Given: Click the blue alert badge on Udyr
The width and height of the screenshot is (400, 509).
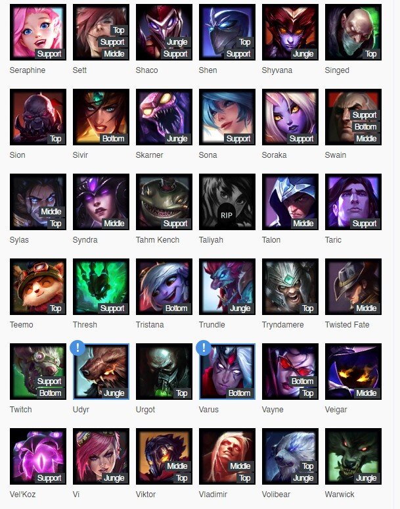Looking at the screenshot, I should pyautogui.click(x=78, y=348).
